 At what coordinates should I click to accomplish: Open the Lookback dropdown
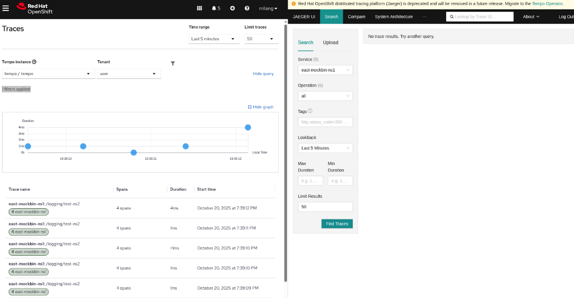point(325,148)
